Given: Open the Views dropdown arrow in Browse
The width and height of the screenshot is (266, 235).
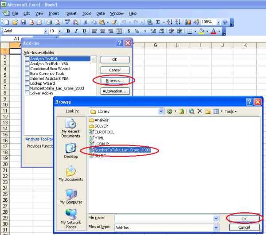Looking at the screenshot, I should pyautogui.click(x=222, y=111).
